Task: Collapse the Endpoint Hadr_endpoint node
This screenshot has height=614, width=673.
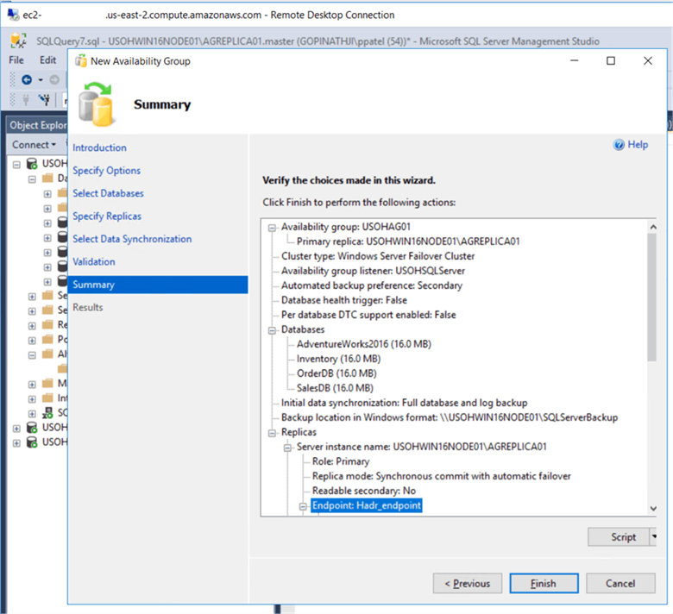Action: click(x=303, y=506)
